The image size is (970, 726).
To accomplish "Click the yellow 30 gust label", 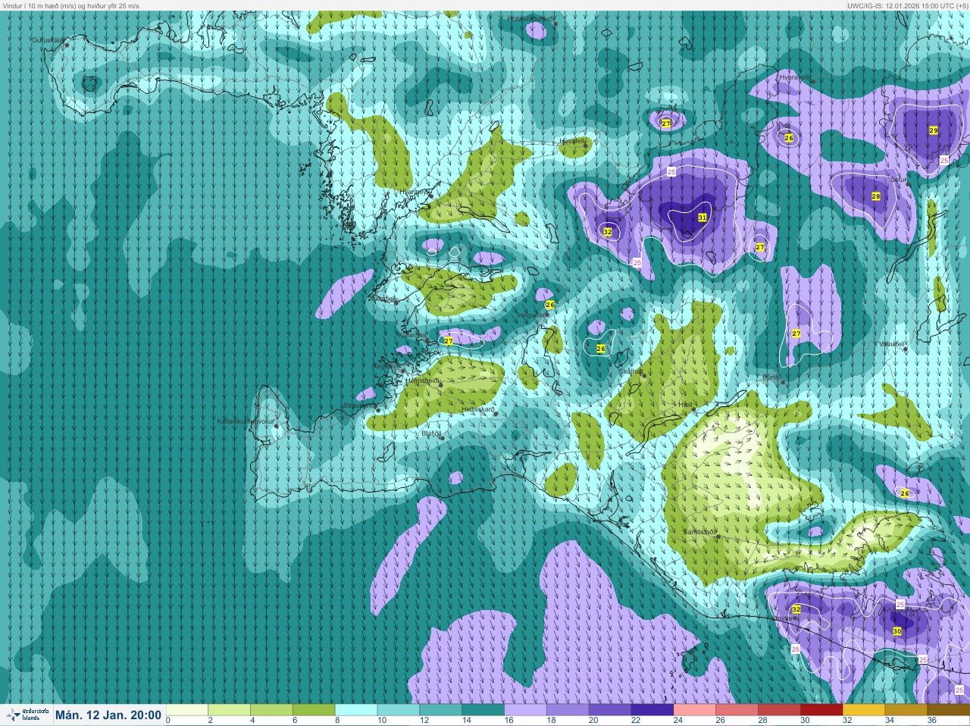I will tap(897, 631).
